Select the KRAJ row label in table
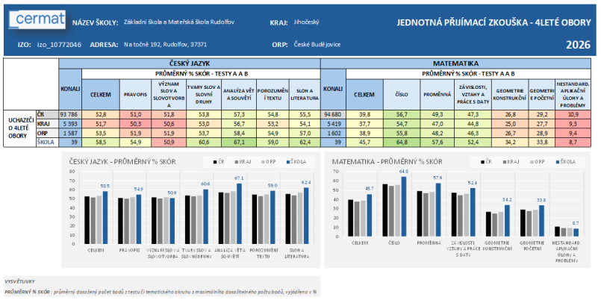 [x=48, y=124]
